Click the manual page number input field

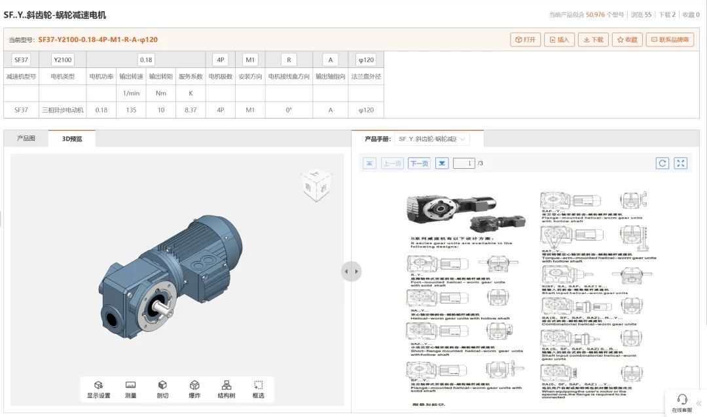point(464,163)
